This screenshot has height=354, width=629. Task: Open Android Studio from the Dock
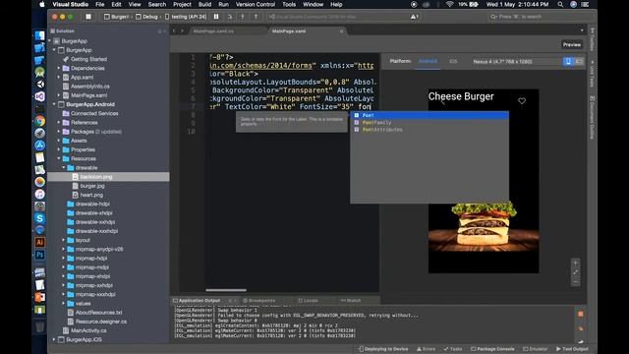(x=39, y=72)
